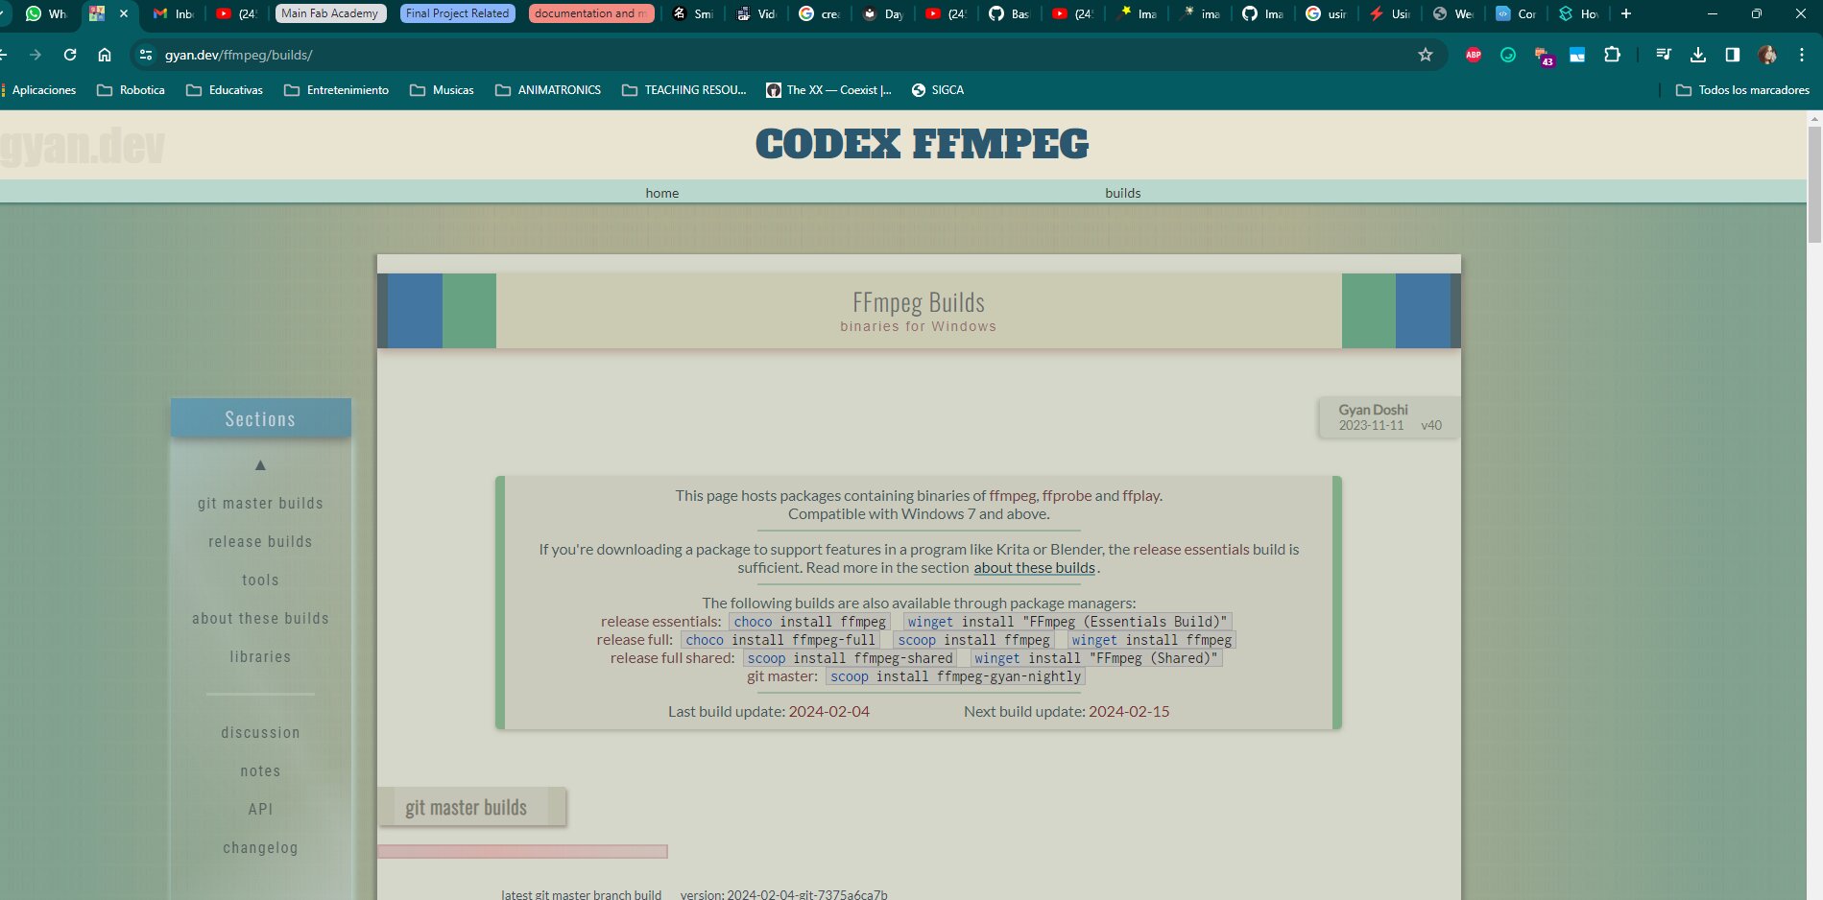
Task: Open the SIGCA bookmark
Action: (938, 90)
